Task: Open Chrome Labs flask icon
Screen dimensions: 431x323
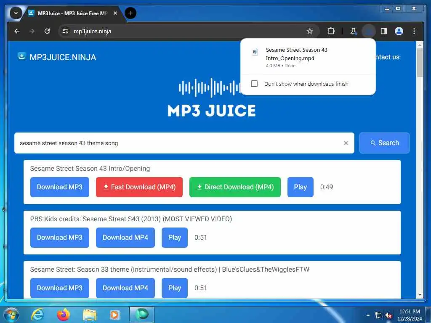Action: pos(354,31)
